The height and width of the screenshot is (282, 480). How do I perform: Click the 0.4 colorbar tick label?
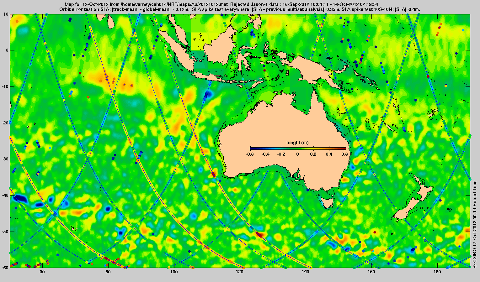(330, 154)
